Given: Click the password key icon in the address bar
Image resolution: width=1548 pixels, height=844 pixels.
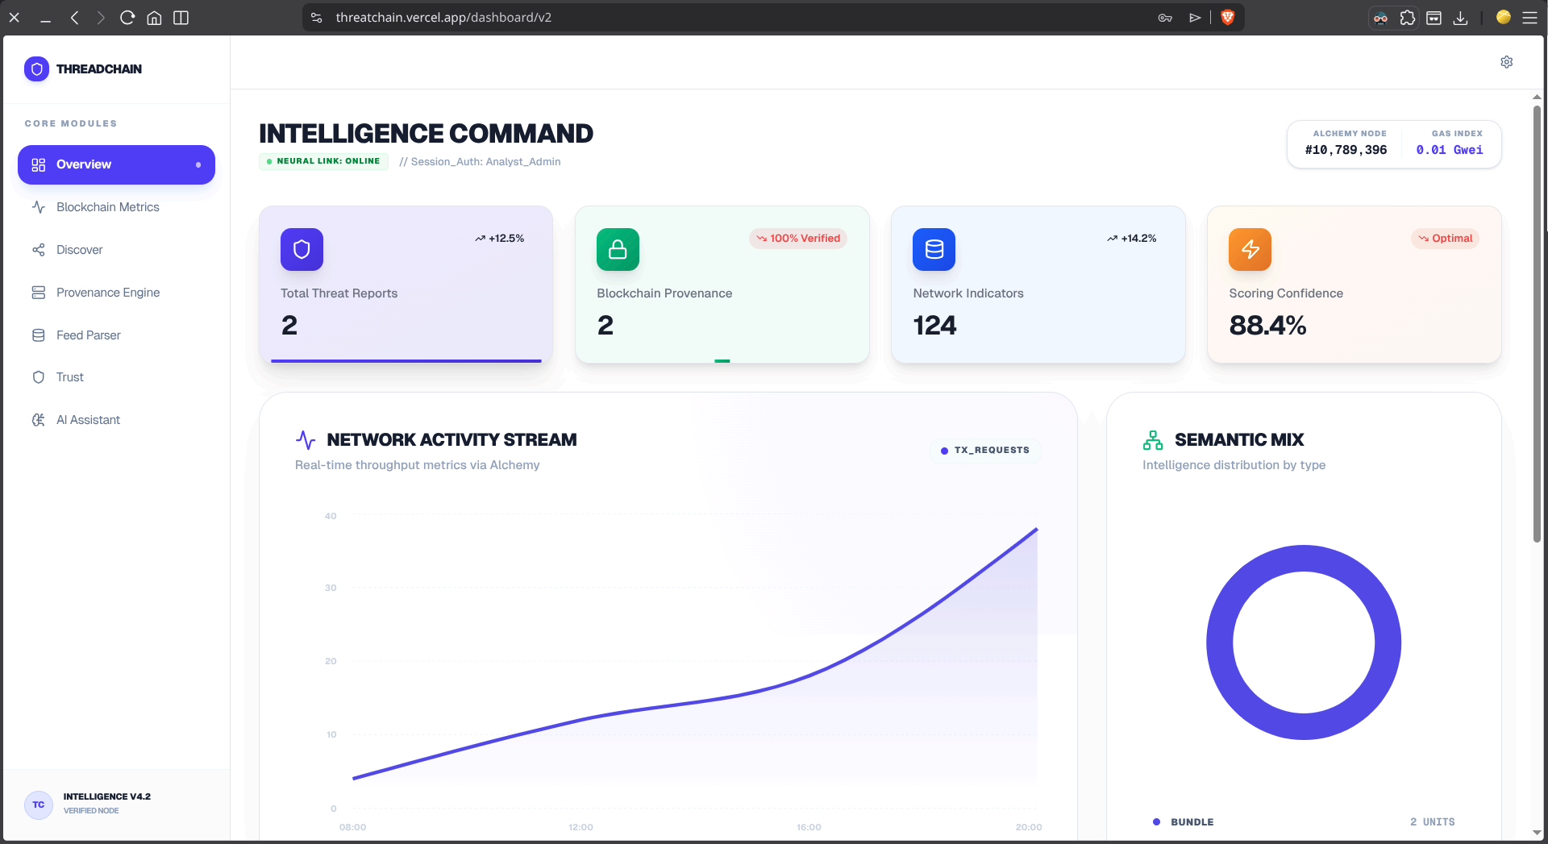Looking at the screenshot, I should (1165, 18).
